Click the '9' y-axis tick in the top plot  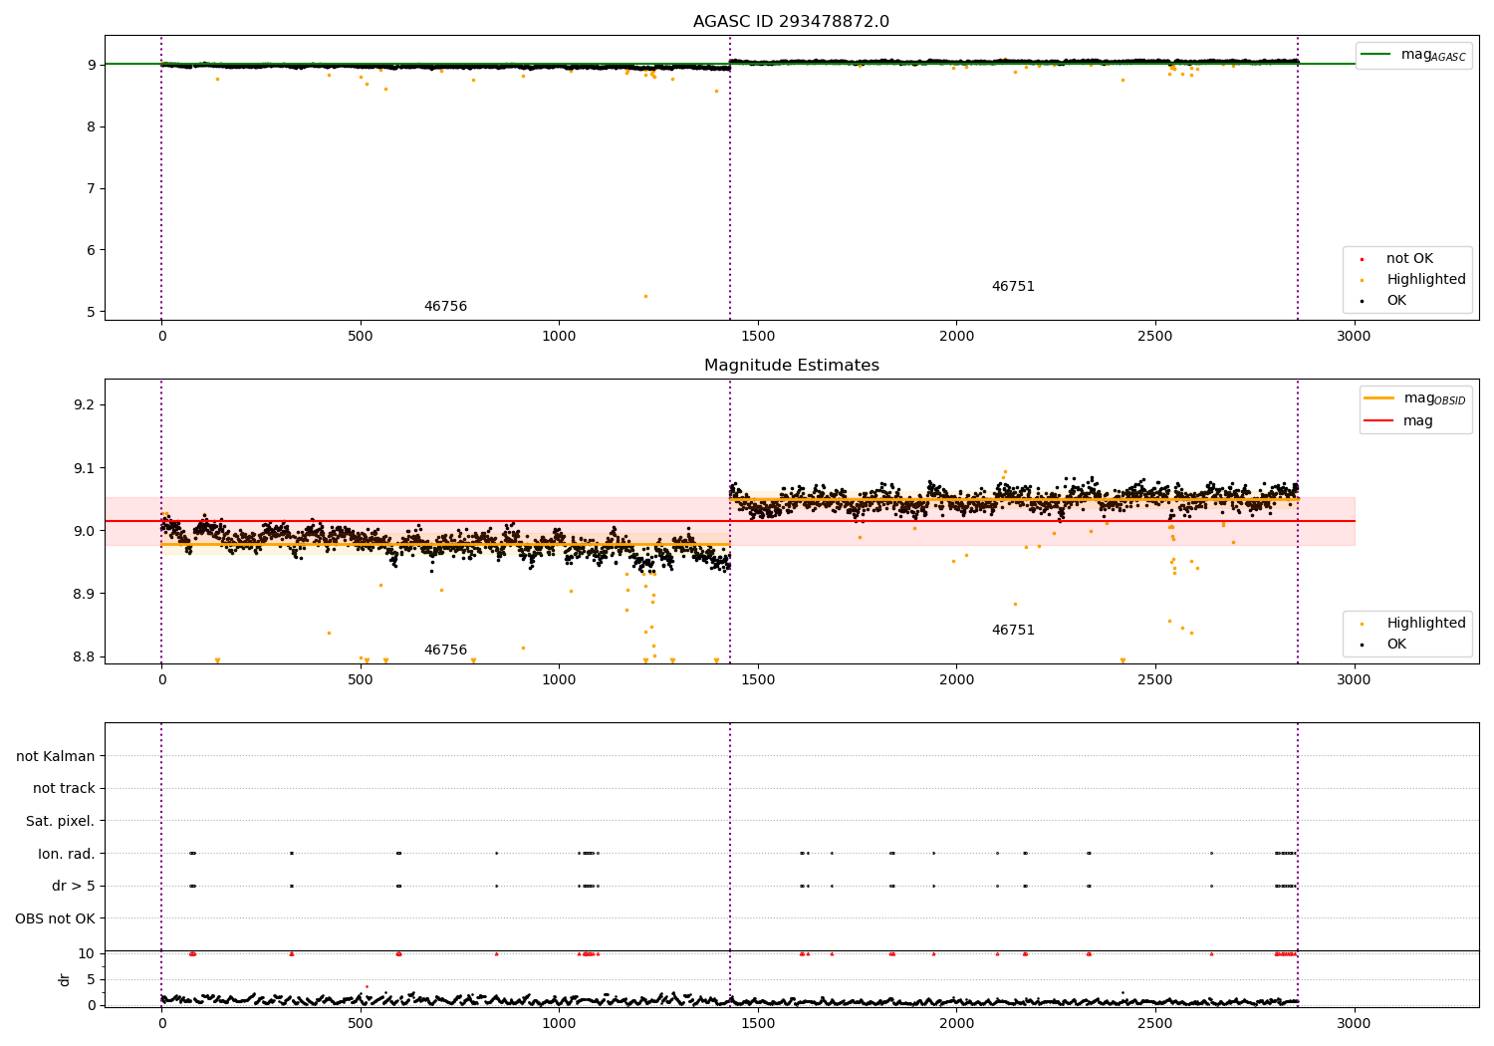91,65
